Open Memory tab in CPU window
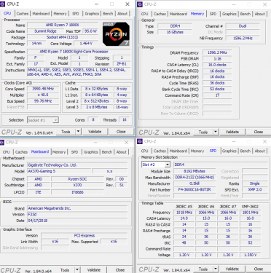271x273 pixels. [x=60, y=14]
